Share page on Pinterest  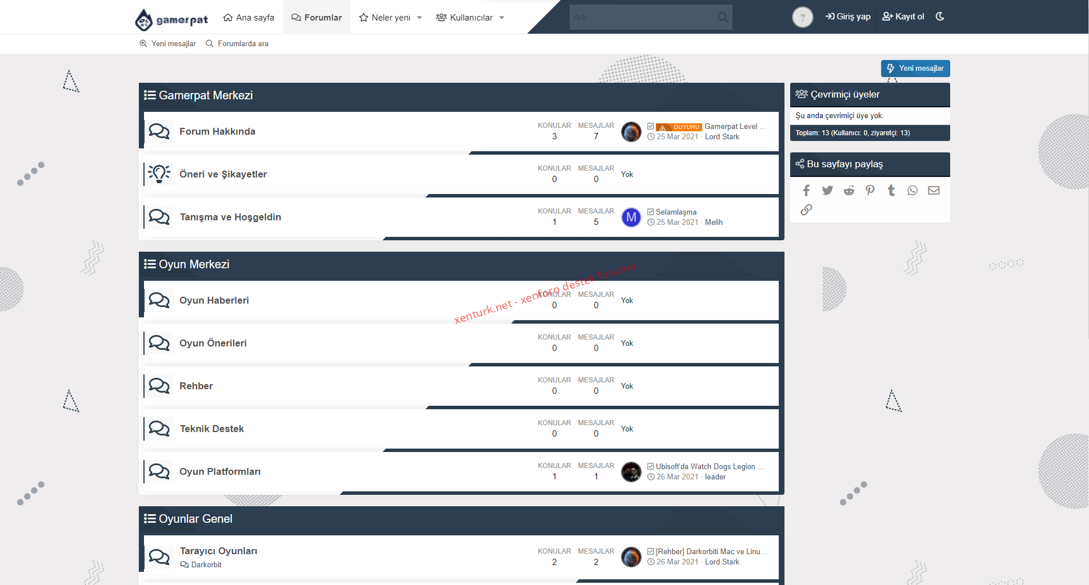(870, 191)
